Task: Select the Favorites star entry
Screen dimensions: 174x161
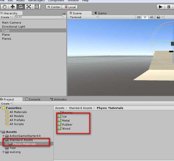Action: coord(14,108)
